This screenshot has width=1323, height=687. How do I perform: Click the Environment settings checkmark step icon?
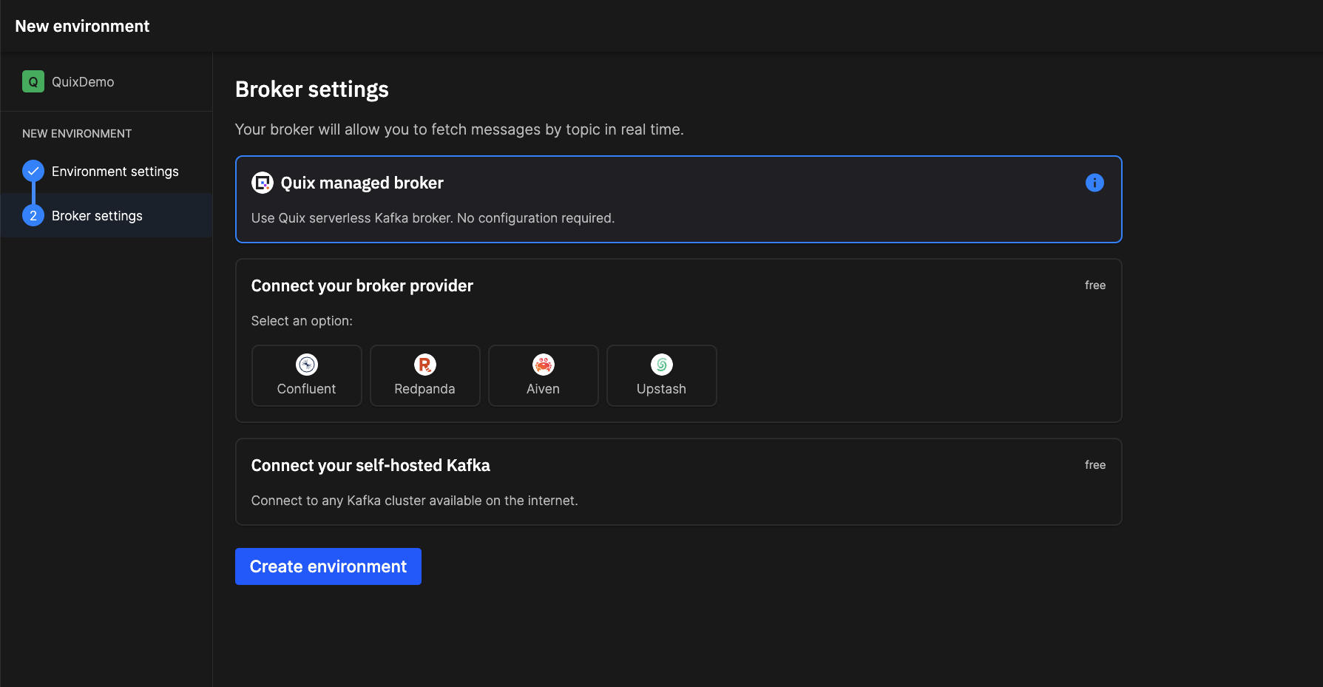pos(33,171)
